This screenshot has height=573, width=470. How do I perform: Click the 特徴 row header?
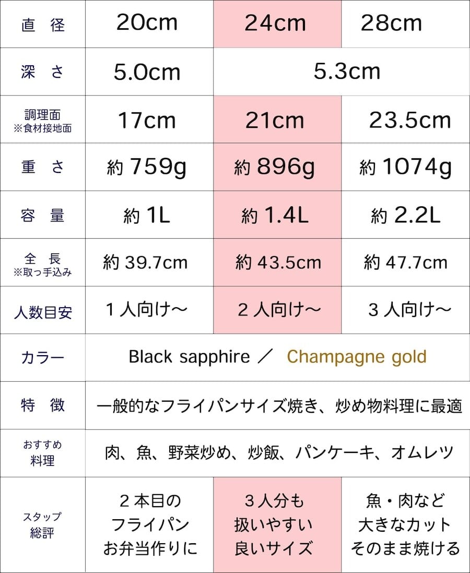pyautogui.click(x=43, y=405)
